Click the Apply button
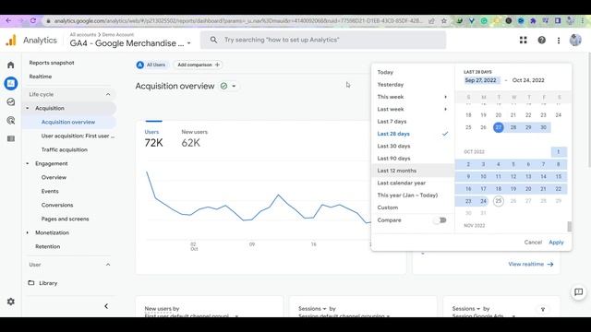This screenshot has height=332, width=591. (556, 243)
